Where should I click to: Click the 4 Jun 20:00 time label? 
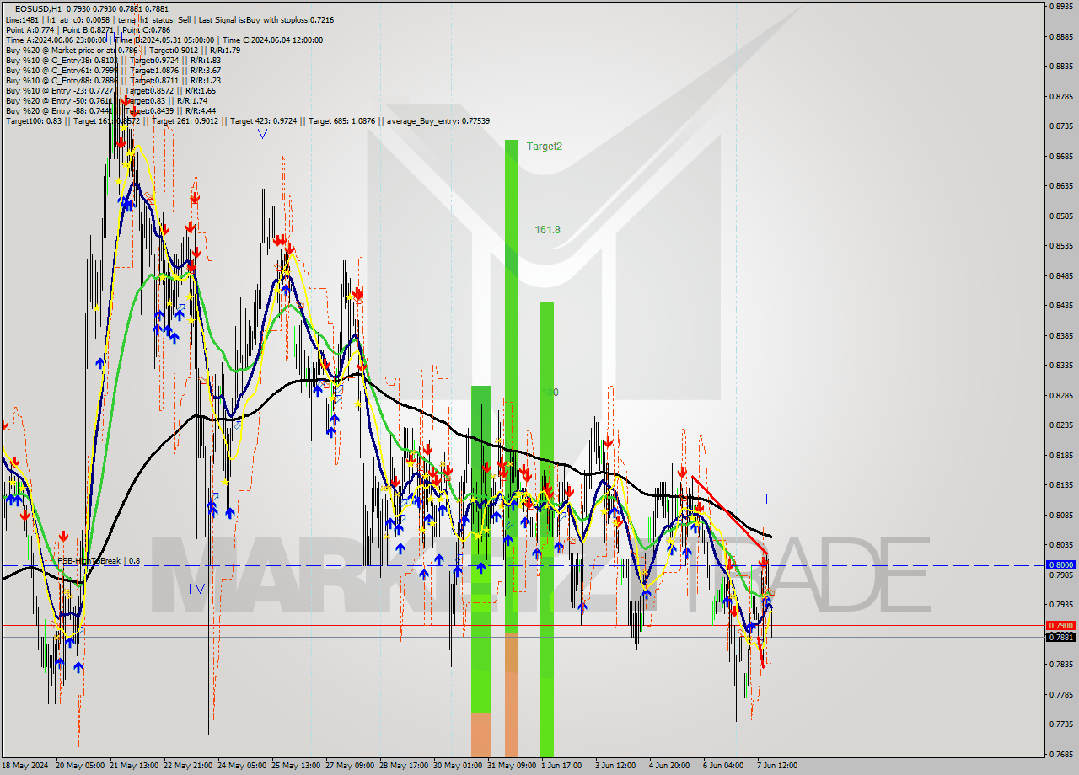pos(669,766)
